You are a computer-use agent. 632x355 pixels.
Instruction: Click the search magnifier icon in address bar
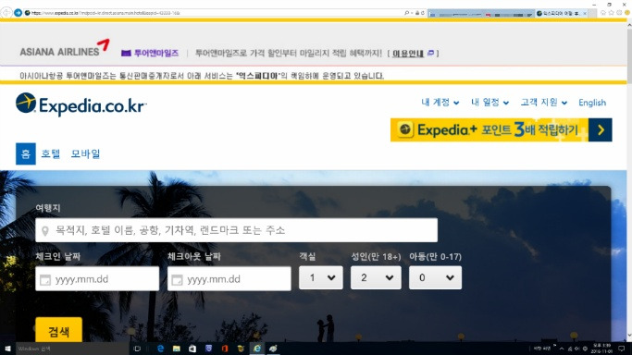coord(407,13)
